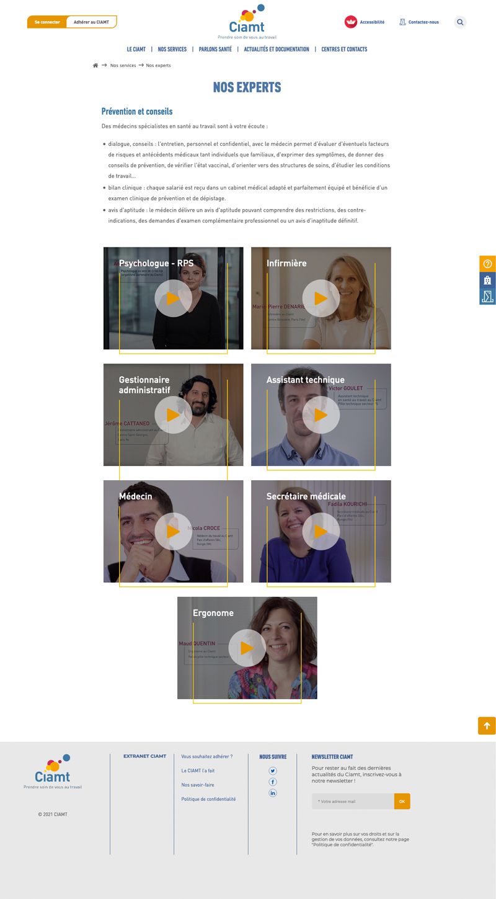Click the search magnifier icon in header

(x=460, y=22)
